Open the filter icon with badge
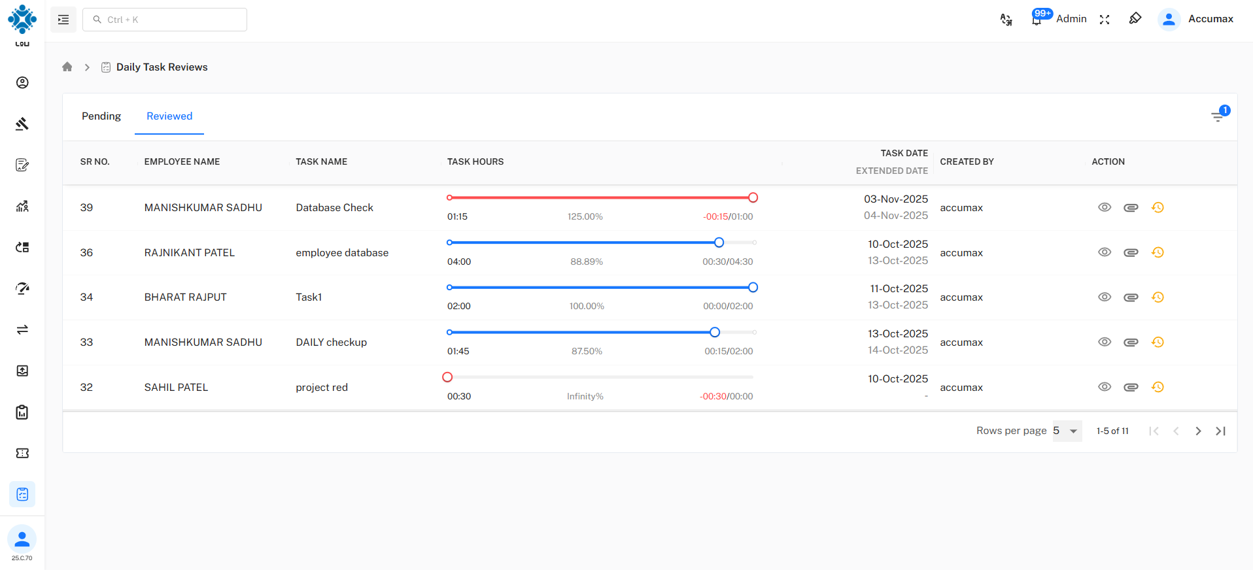The image size is (1253, 570). click(x=1218, y=116)
